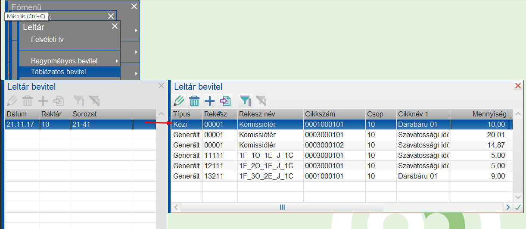Click the greyed import icon in the left Leltár bevitel window

(x=59, y=101)
